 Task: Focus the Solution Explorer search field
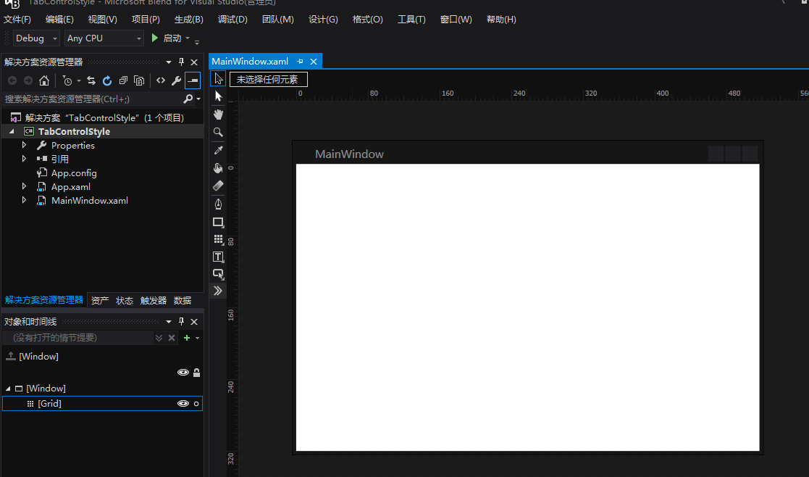[x=93, y=99]
